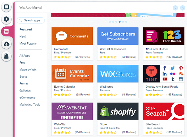Open the Shopify store thumbnail

tap(118, 111)
